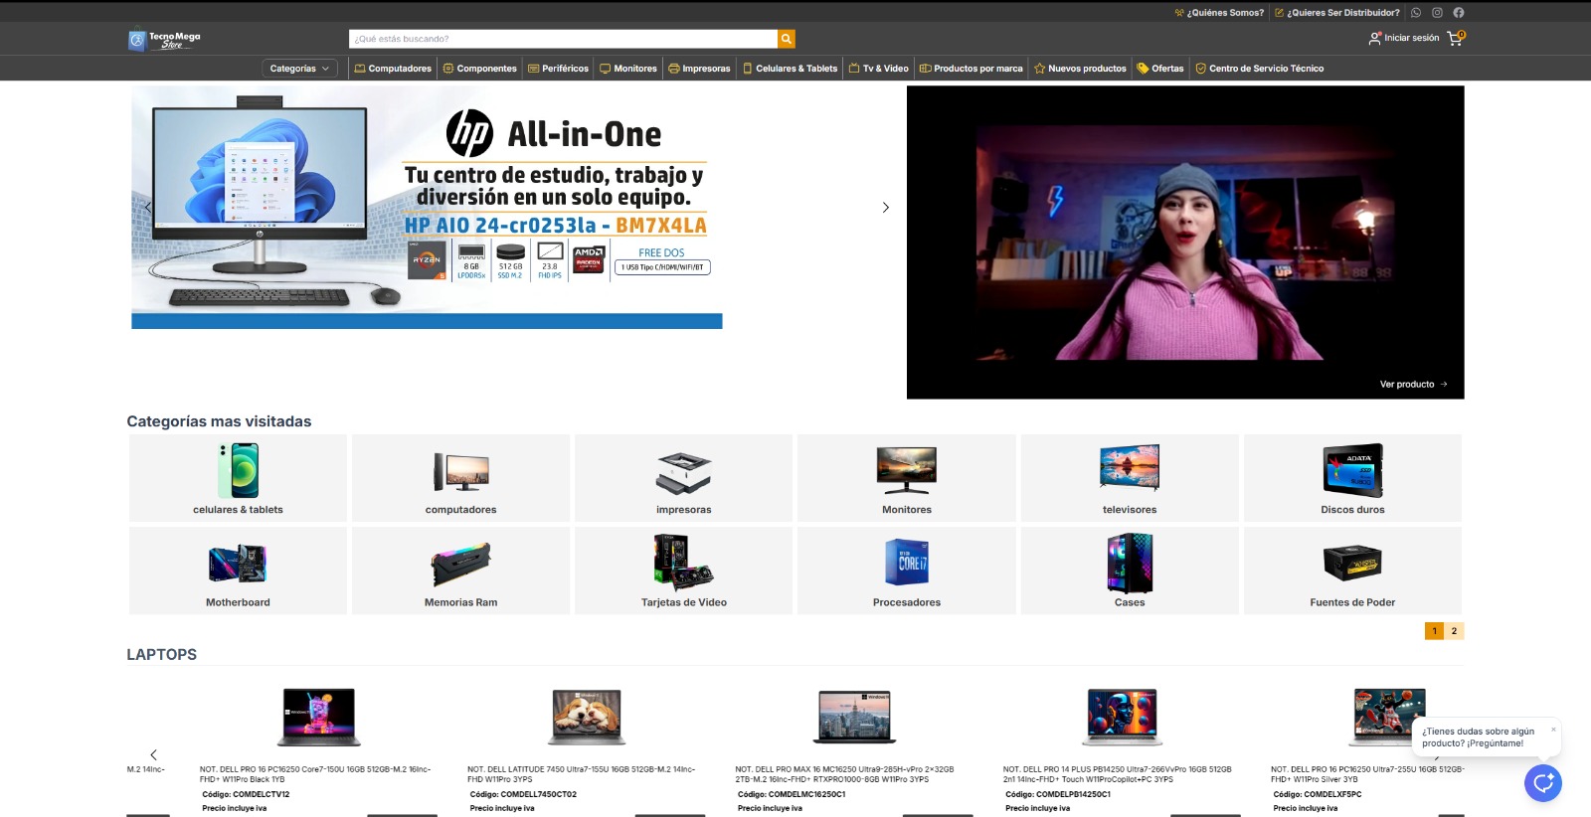
Task: Visit the Instagram page icon
Action: pos(1437,13)
